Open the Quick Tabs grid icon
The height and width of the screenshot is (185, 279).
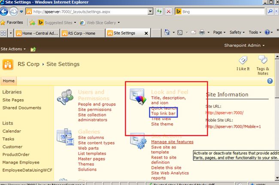point(3,33)
